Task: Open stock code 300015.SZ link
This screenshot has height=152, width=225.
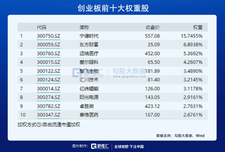Action: 48,62
